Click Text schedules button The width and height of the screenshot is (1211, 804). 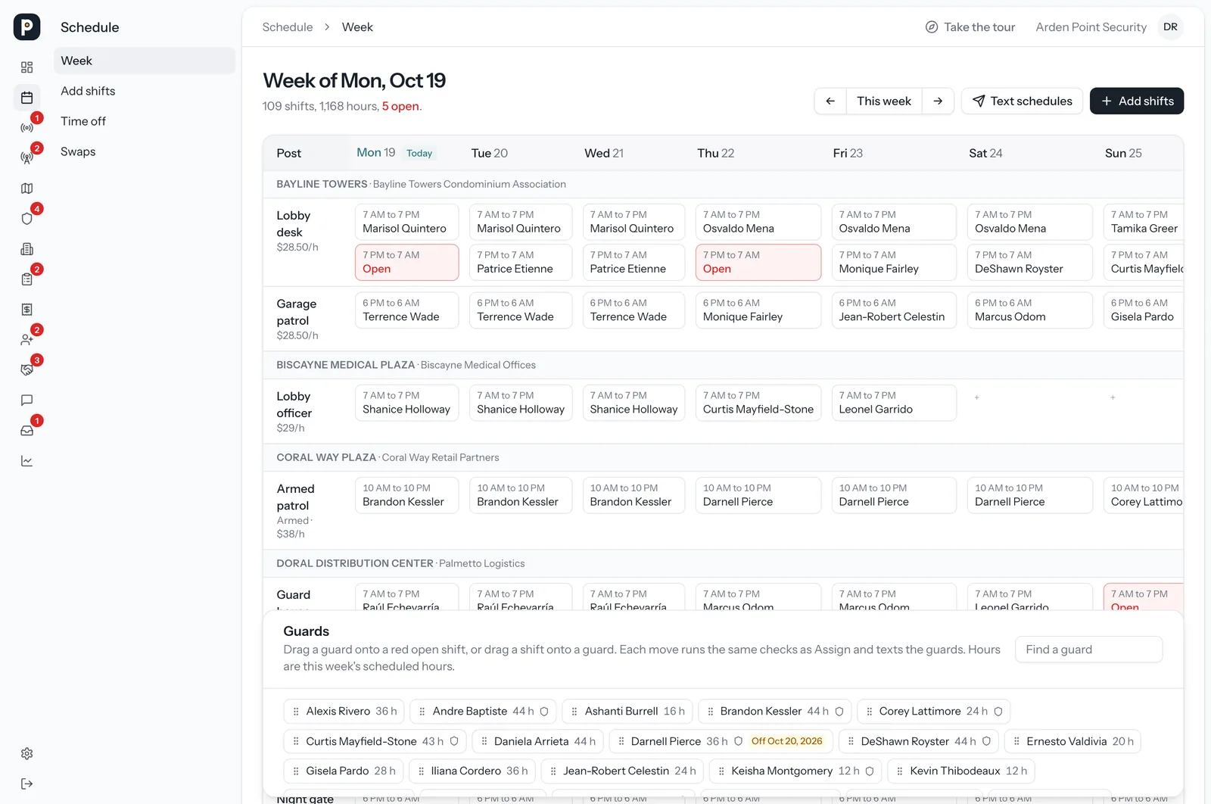[x=1022, y=101]
